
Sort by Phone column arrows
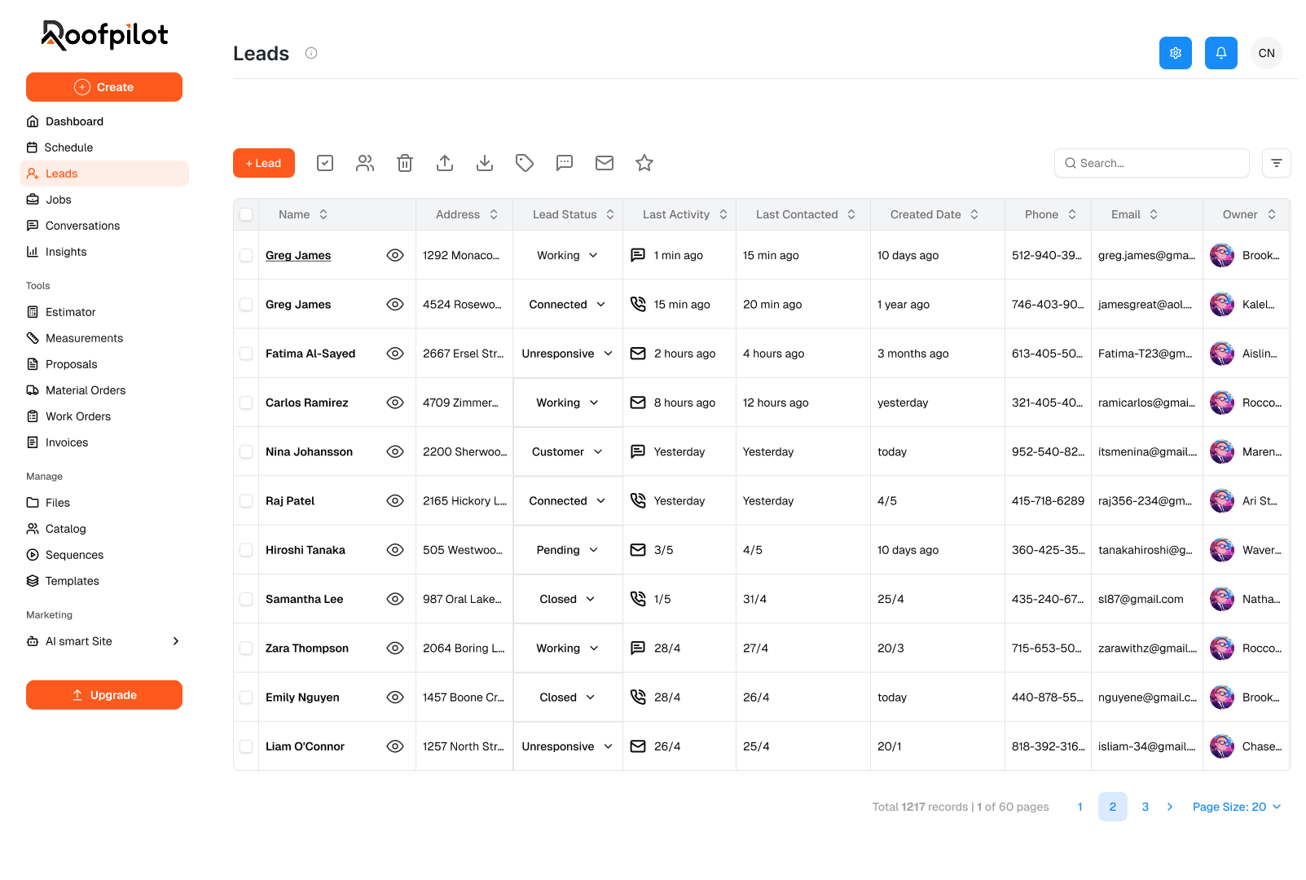click(x=1072, y=214)
